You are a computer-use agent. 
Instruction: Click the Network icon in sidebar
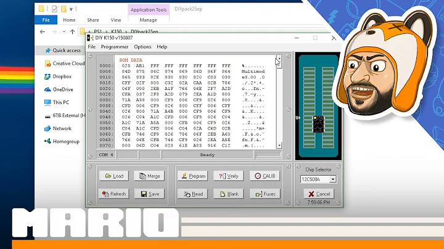pos(47,128)
